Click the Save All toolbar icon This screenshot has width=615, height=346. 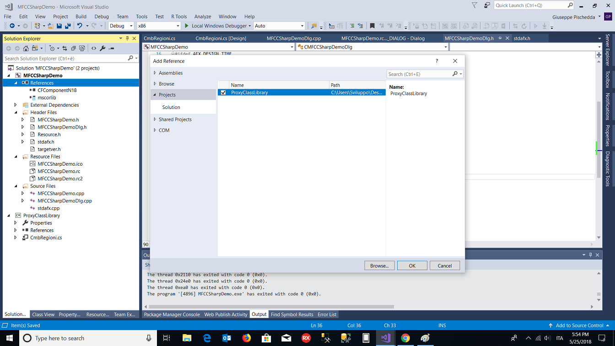pyautogui.click(x=68, y=26)
